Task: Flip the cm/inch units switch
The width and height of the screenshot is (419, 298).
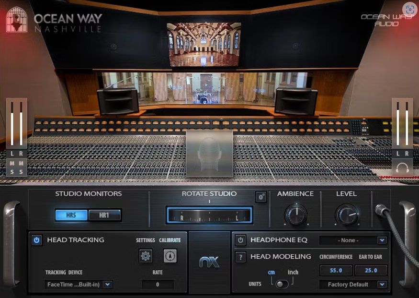Action: tap(282, 284)
